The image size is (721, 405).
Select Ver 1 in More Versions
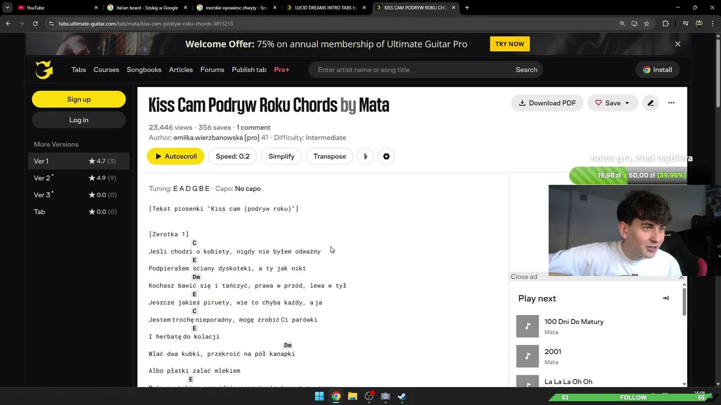(x=79, y=161)
